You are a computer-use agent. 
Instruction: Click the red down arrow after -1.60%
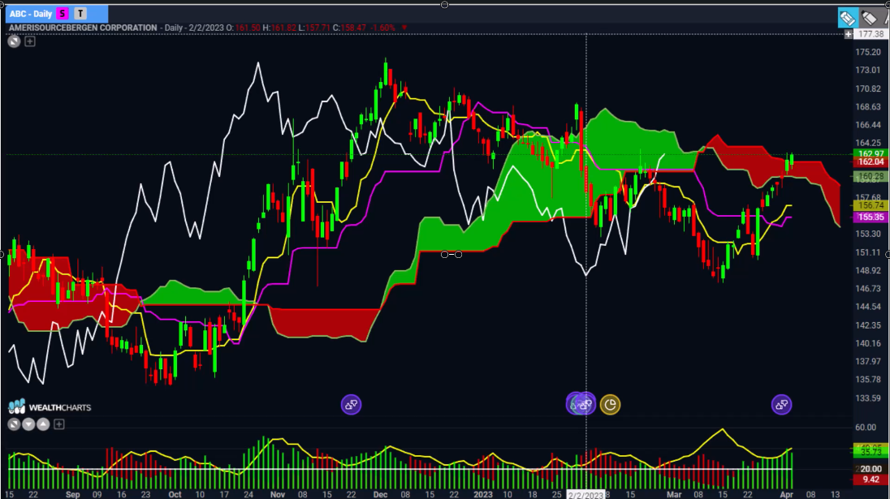coord(404,28)
